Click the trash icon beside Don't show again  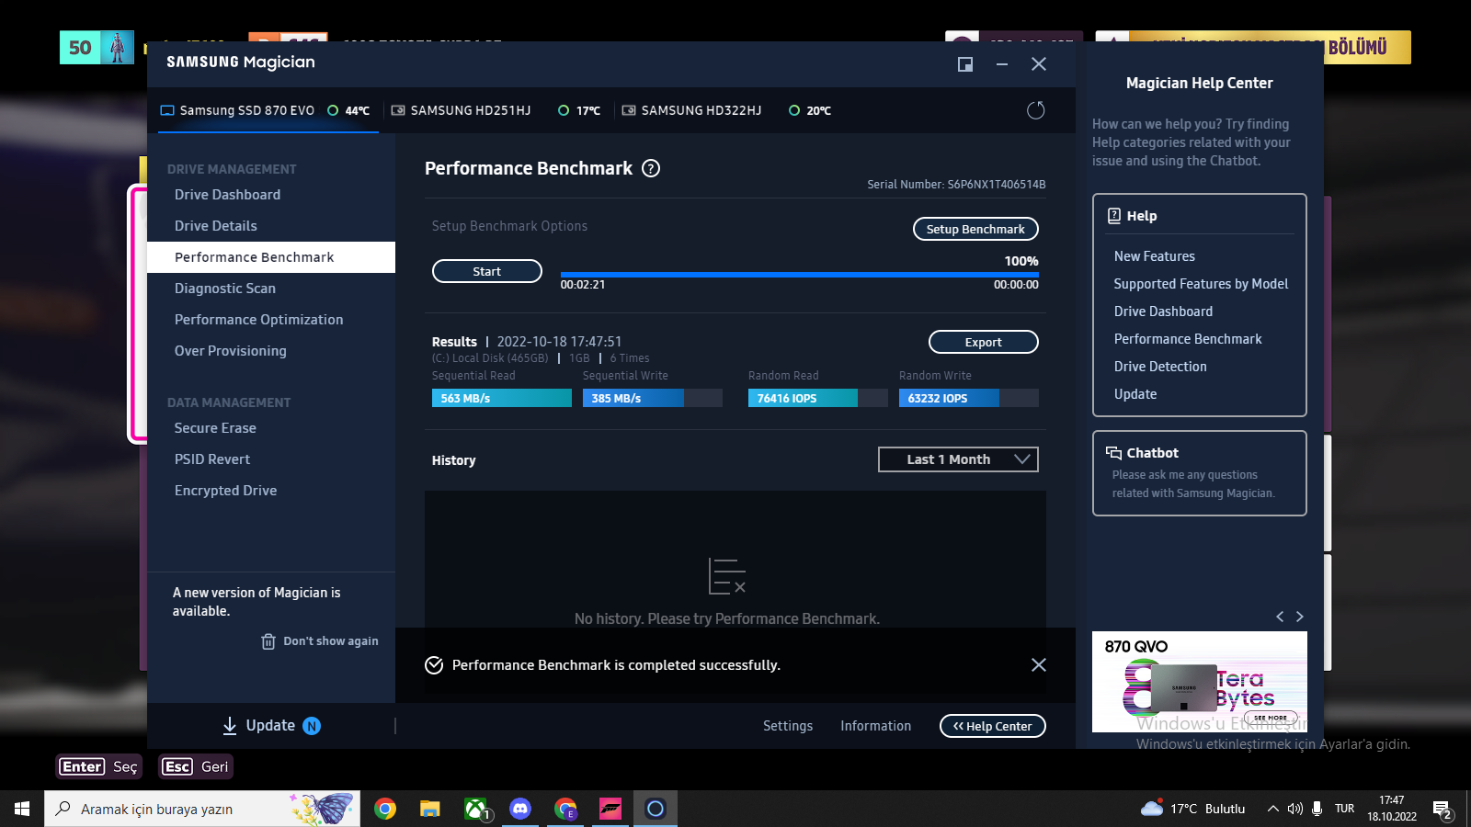click(x=268, y=641)
